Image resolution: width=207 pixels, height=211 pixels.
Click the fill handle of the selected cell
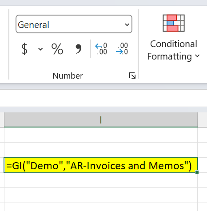(197, 172)
